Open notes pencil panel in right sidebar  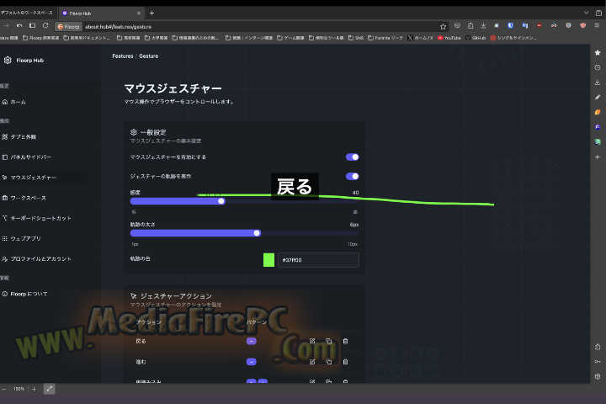tap(598, 98)
